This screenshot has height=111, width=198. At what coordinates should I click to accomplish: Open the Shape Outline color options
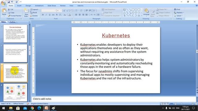[x=164, y=13]
